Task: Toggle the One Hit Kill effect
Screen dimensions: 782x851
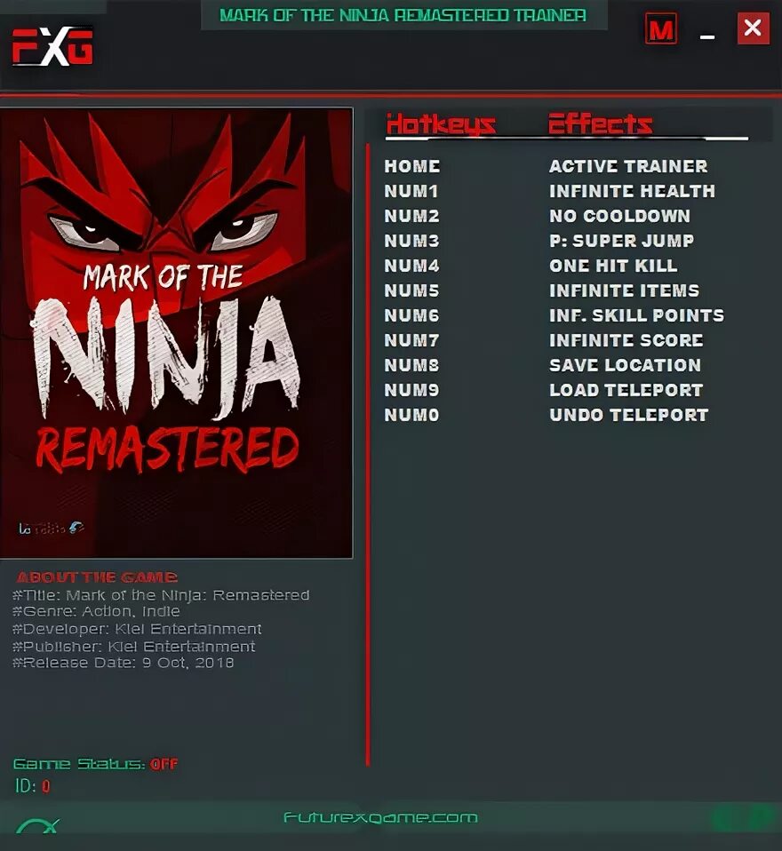Action: coord(613,266)
